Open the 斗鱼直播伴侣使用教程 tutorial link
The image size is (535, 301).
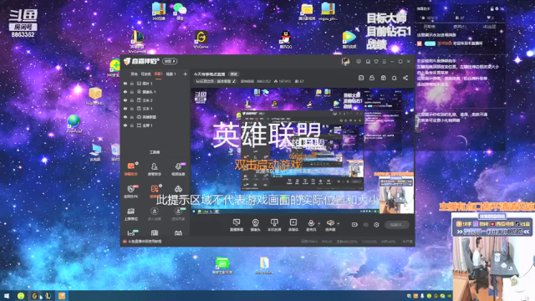tap(145, 242)
